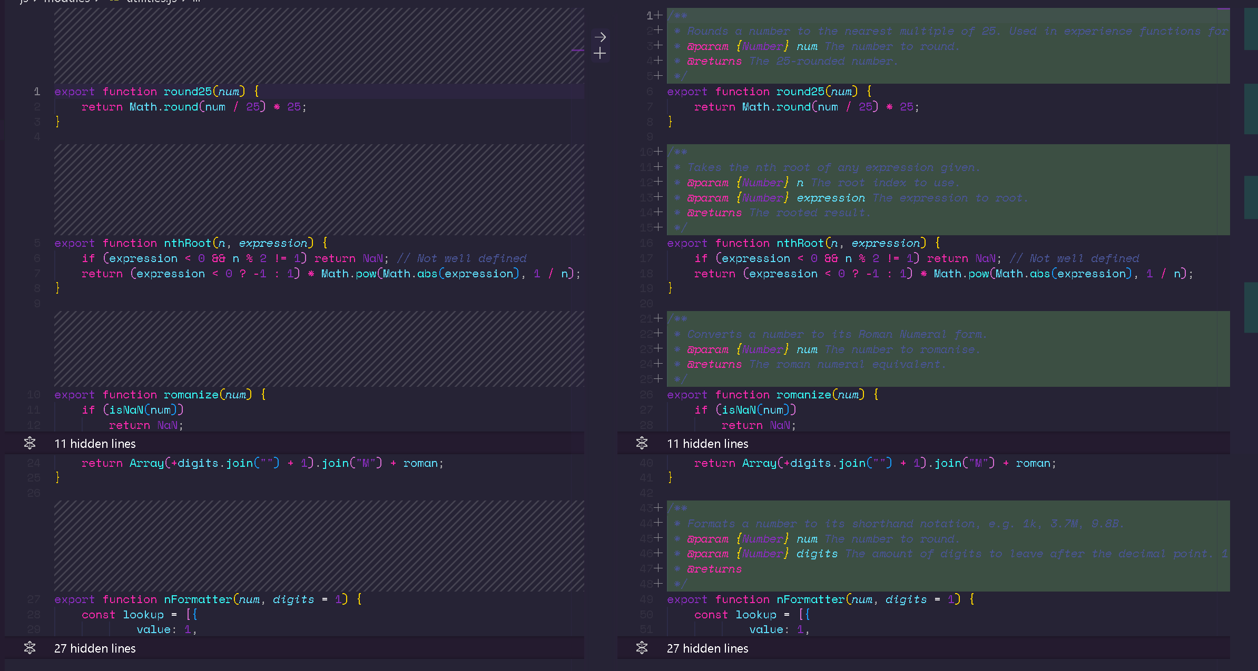Click the "Not well defined" comment in left pane
1258x671 pixels.
pos(462,258)
